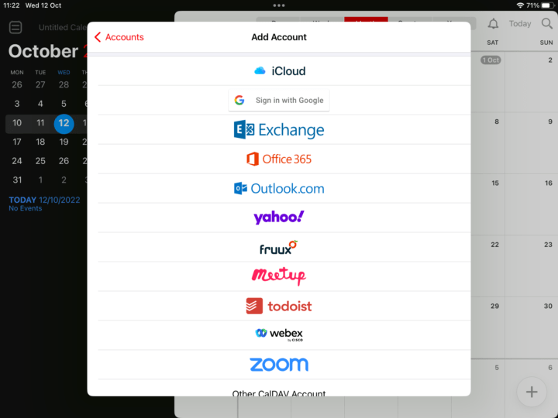The image size is (558, 418).
Task: Select the fruux account option
Action: (x=279, y=248)
